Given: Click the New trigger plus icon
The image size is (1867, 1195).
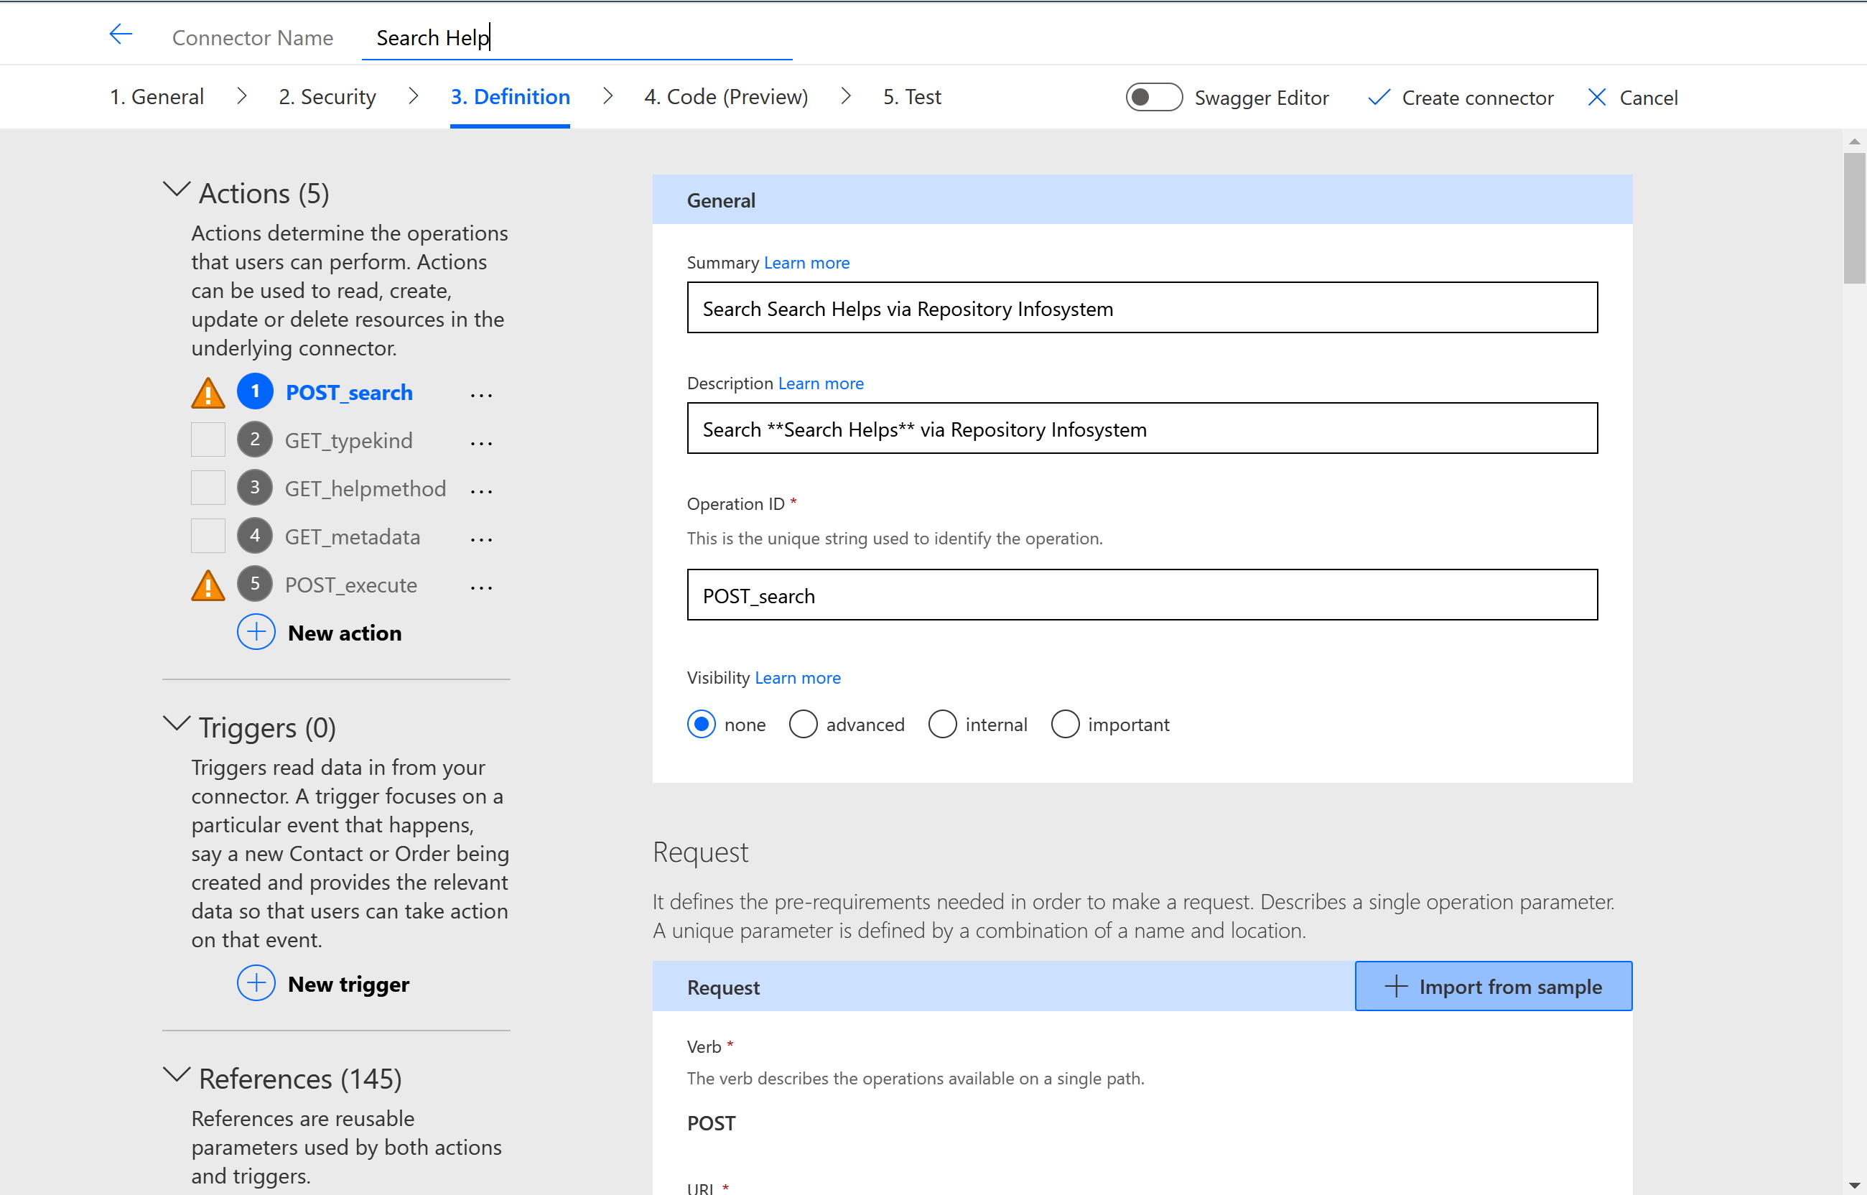Looking at the screenshot, I should click(x=256, y=983).
